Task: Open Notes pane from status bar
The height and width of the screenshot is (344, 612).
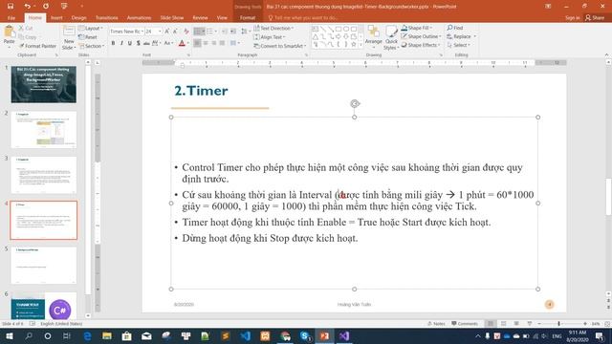Action: (436, 324)
